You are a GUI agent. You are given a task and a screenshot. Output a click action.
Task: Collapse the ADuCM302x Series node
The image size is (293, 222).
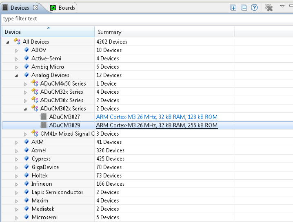pyautogui.click(x=25, y=109)
